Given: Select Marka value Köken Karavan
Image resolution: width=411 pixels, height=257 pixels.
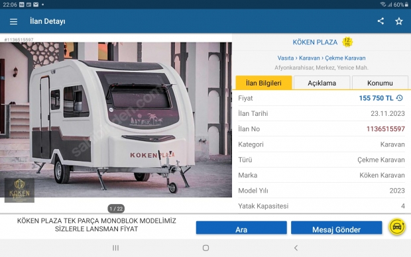Looking at the screenshot, I should point(382,175).
